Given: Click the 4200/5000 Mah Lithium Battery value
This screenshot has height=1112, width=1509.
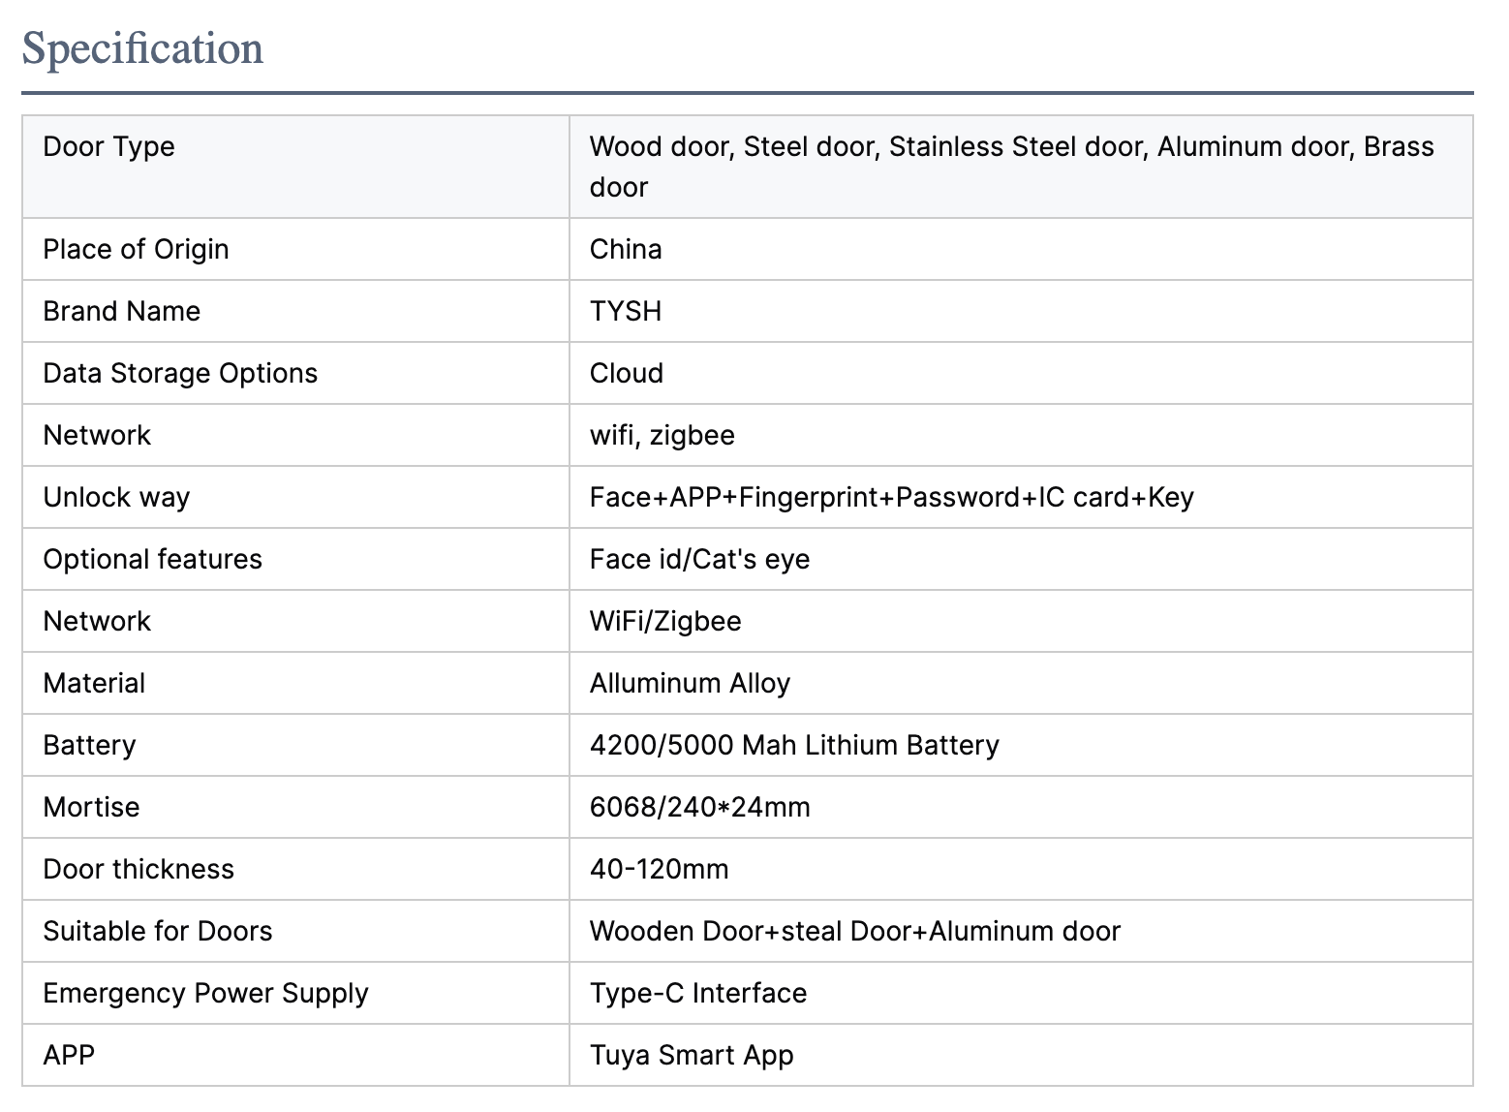Looking at the screenshot, I should (x=794, y=746).
